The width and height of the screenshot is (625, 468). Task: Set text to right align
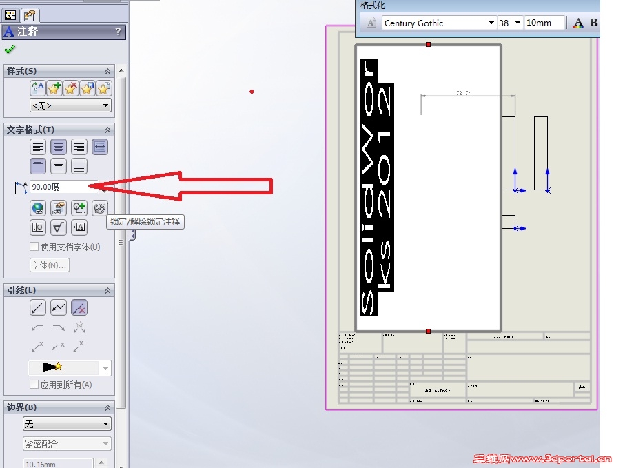[x=79, y=147]
